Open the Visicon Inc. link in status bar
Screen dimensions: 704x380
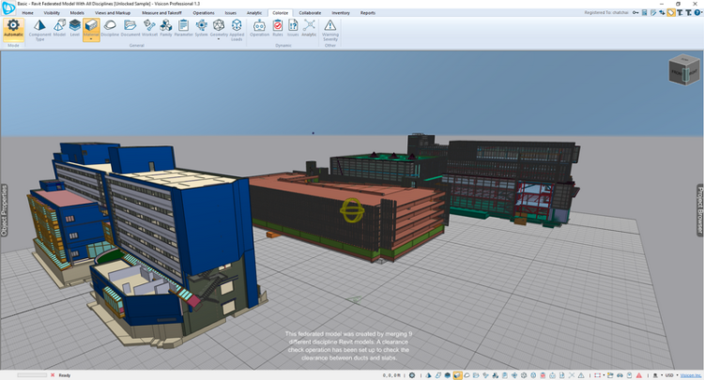(x=690, y=375)
